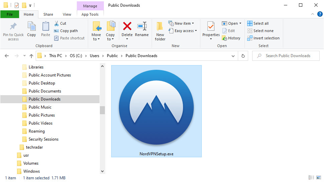Go back to the previous folder
Image resolution: width=324 pixels, height=182 pixels.
coord(7,56)
